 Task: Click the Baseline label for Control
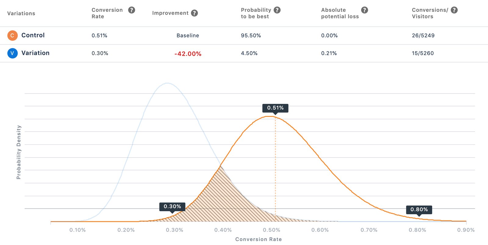(188, 35)
